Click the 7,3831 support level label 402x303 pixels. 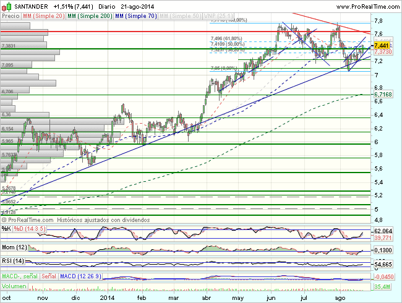[9, 46]
